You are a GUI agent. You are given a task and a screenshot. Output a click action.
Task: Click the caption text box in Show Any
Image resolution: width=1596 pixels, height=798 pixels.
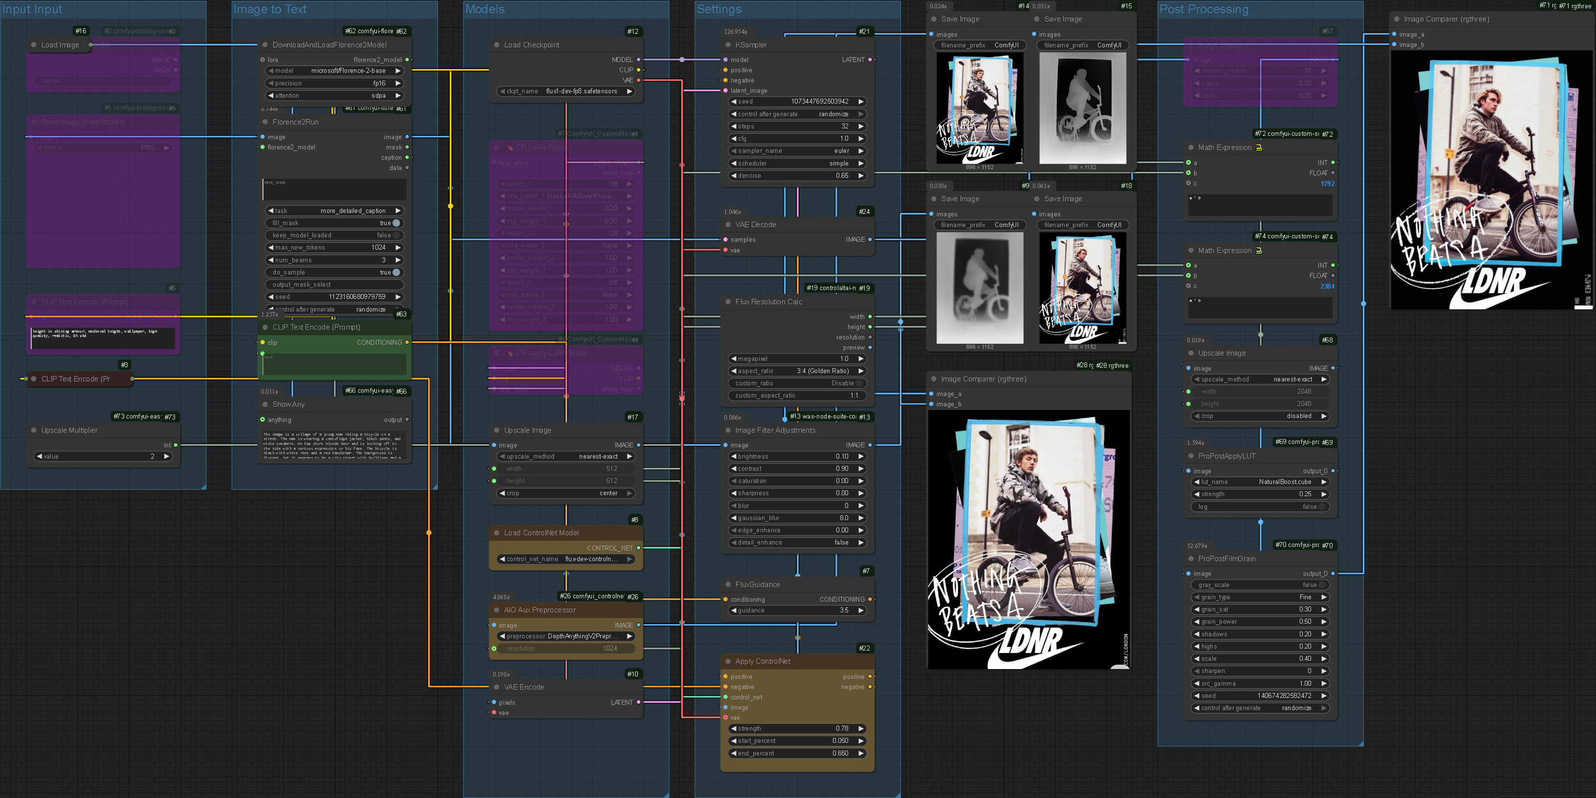pyautogui.click(x=334, y=446)
